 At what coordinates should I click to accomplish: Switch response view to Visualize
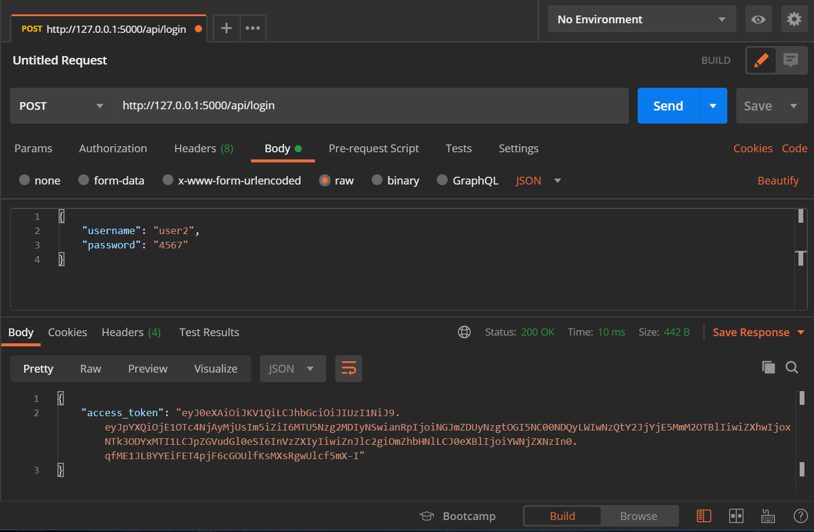tap(216, 368)
